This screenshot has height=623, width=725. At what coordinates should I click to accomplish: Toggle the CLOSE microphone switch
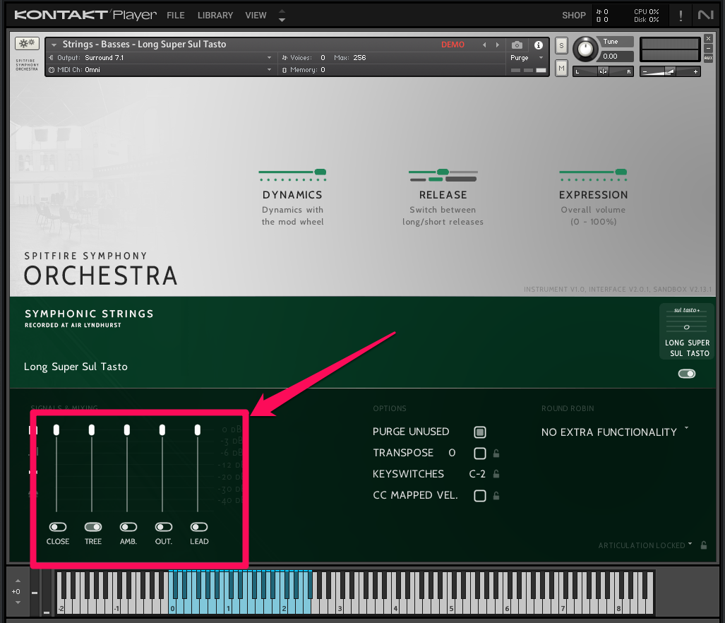[x=58, y=527]
